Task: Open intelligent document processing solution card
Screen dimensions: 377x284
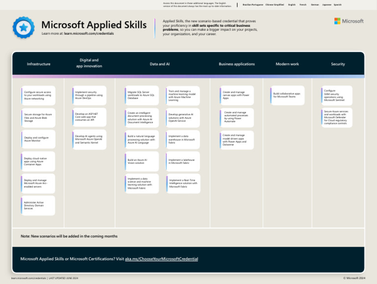Action: [x=141, y=118]
